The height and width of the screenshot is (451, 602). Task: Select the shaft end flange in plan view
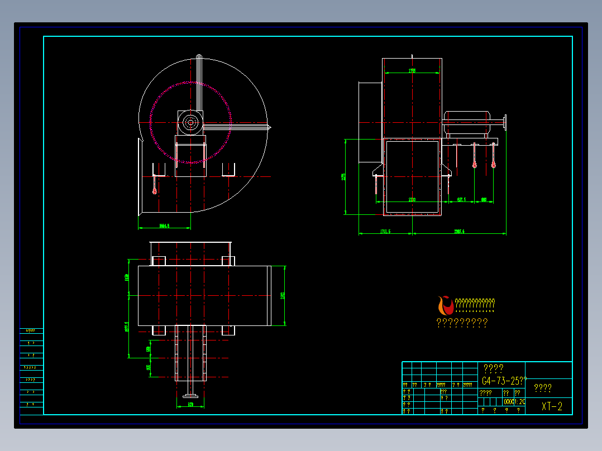(190, 396)
